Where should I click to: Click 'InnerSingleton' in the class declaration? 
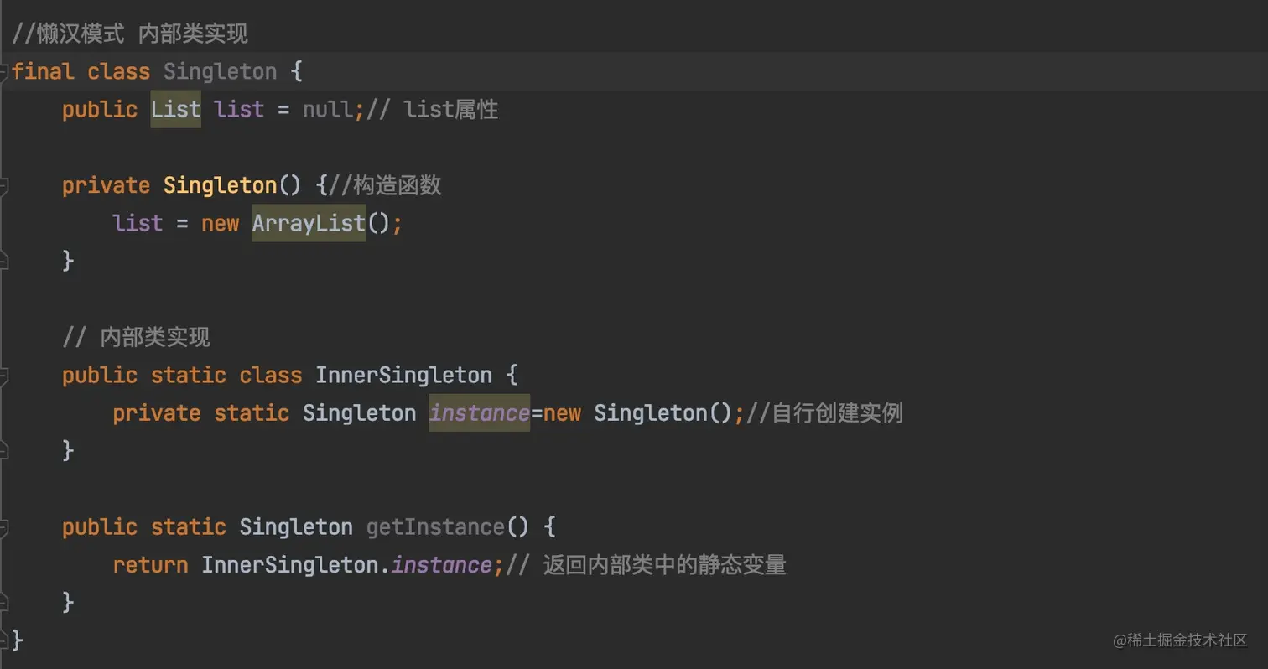[x=403, y=375]
